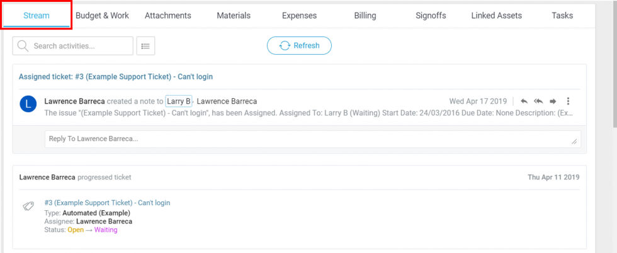The image size is (617, 253).
Task: Click Lawrence Barreca's blue avatar circle
Action: point(28,104)
